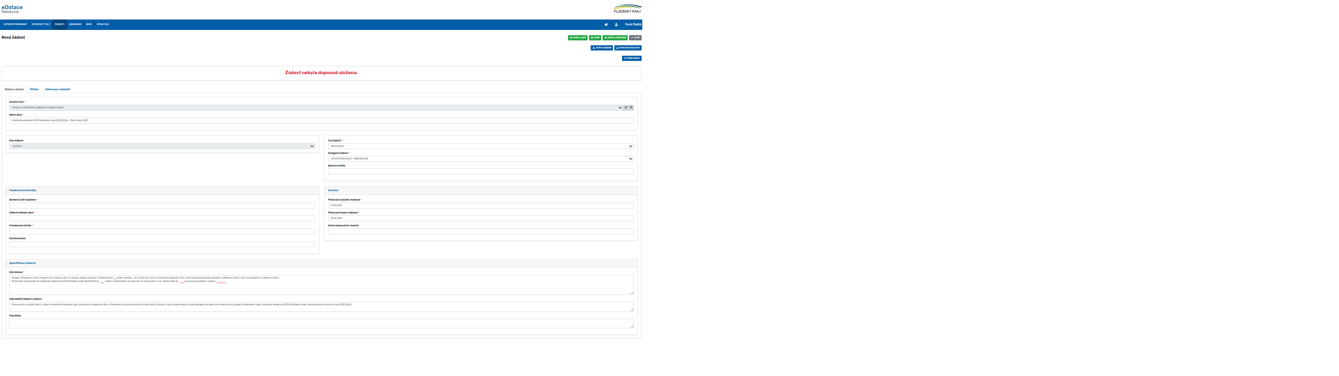Viewport: 1339px width, 376px height.
Task: Click the pencil edit icon beside Dotační titul
Action: coord(626,108)
